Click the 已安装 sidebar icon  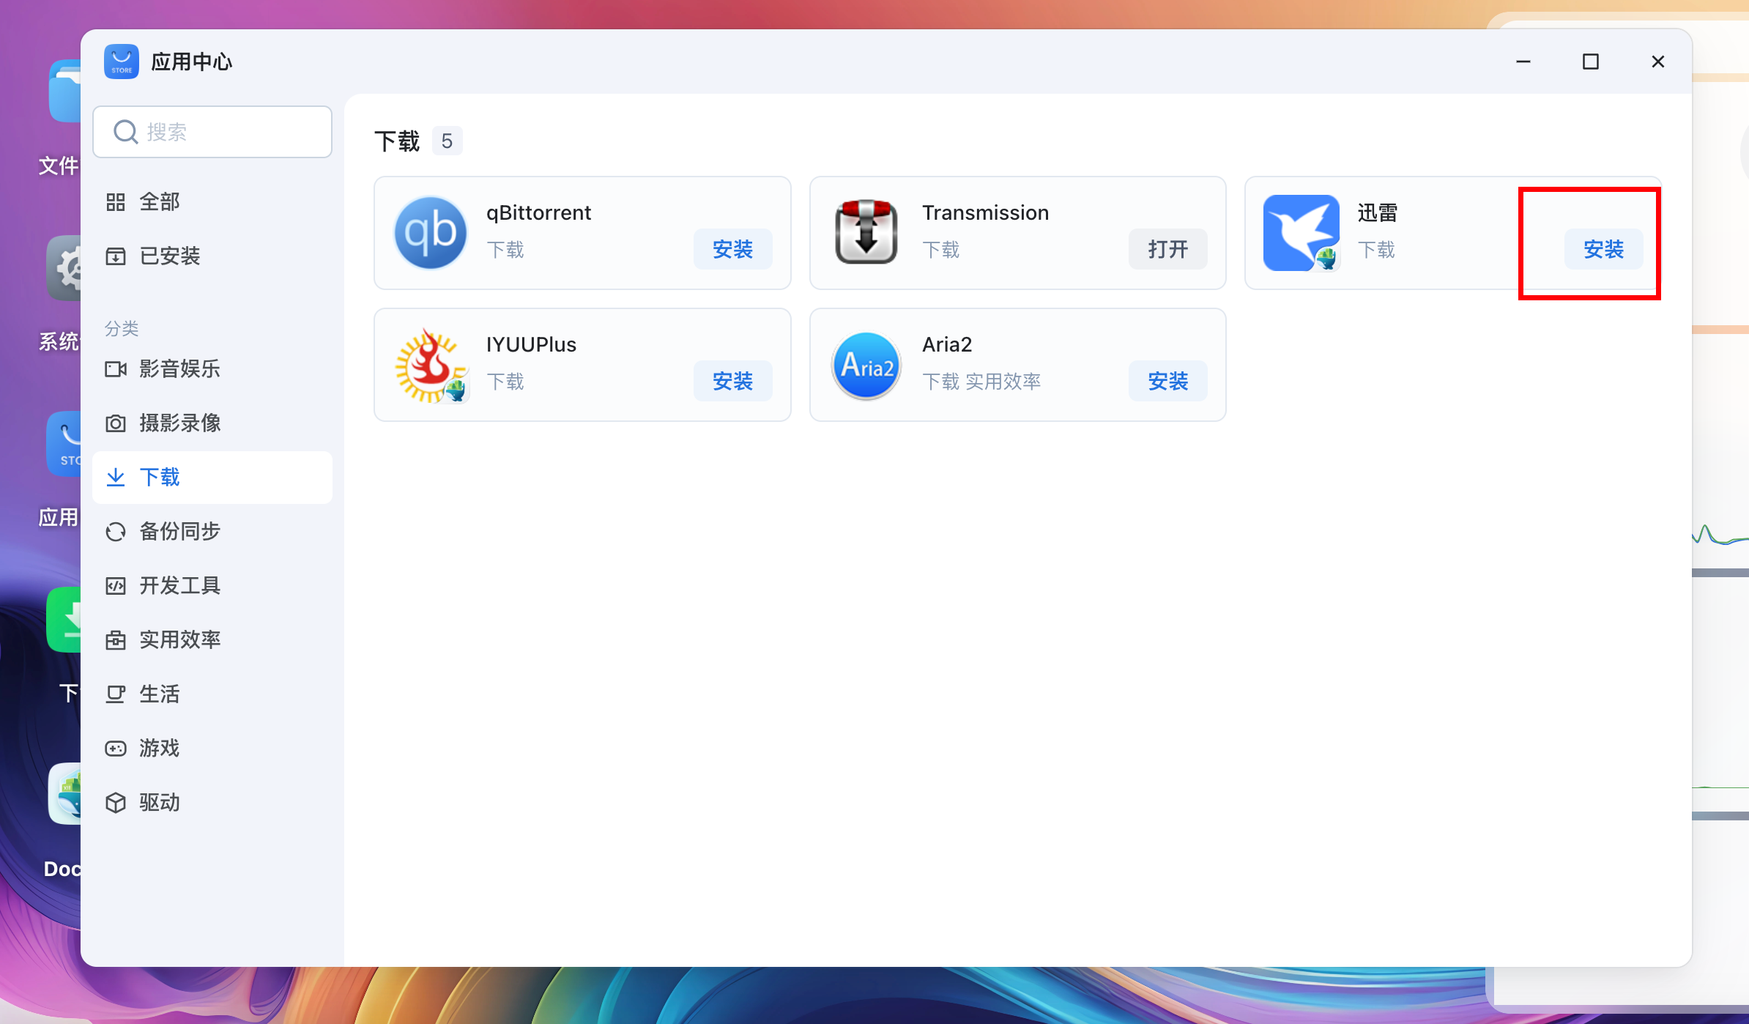[x=116, y=256]
